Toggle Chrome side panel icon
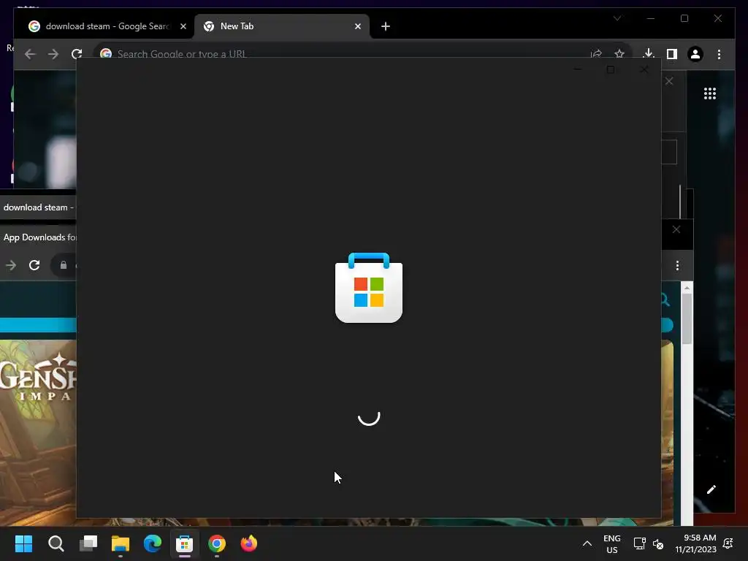 point(672,54)
